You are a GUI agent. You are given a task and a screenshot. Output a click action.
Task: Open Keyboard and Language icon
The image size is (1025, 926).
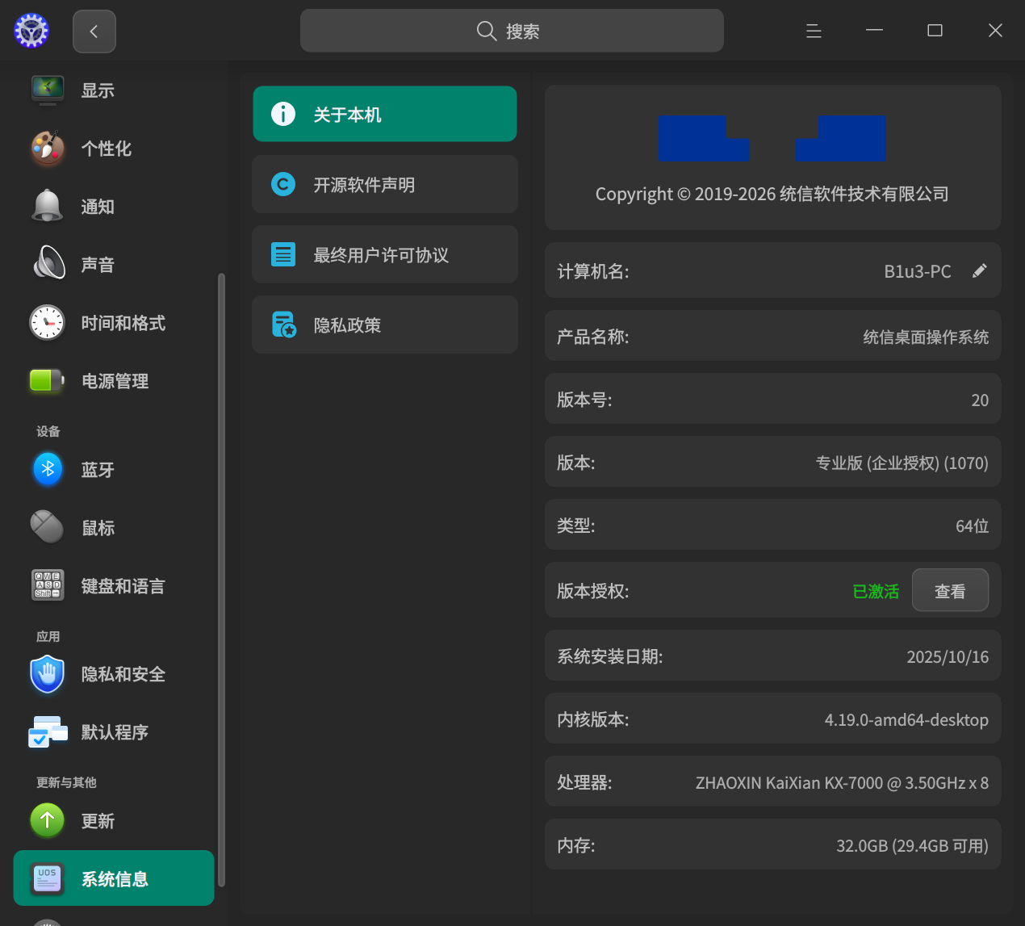pyautogui.click(x=48, y=585)
